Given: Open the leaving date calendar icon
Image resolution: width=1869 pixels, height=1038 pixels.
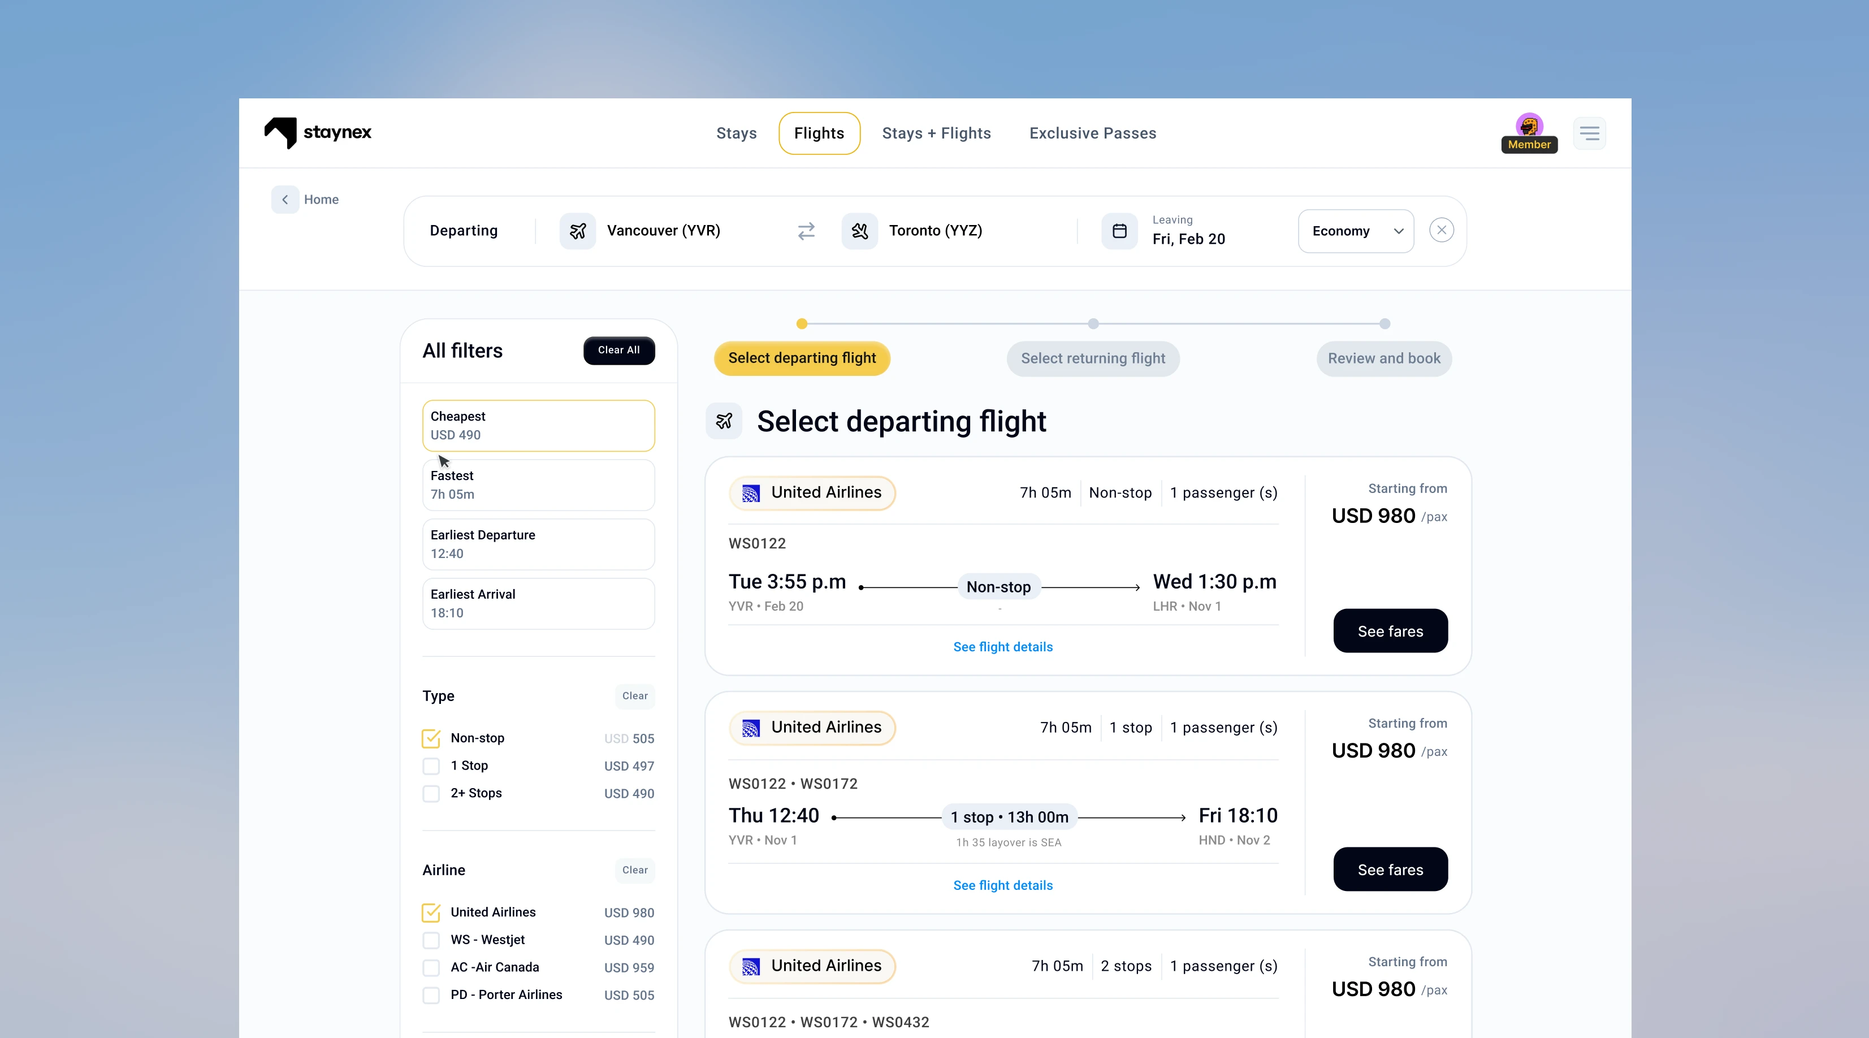Looking at the screenshot, I should pos(1119,231).
